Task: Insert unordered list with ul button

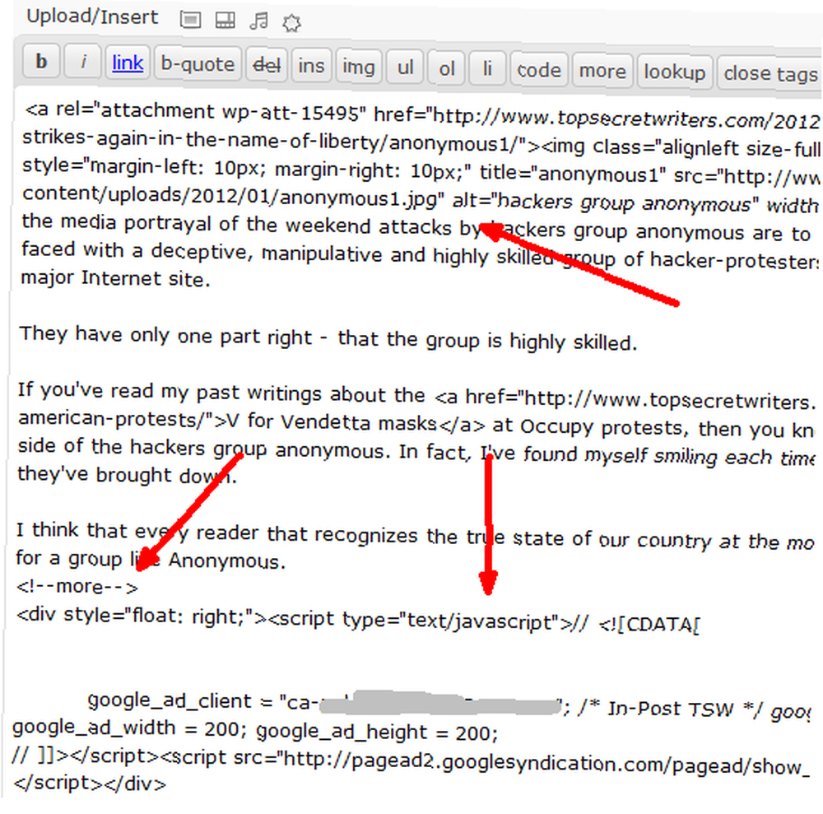Action: point(405,67)
